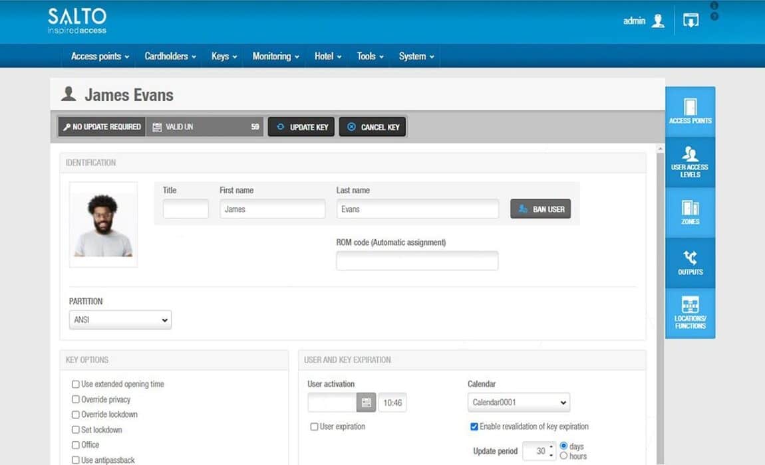Toggle the Office checkbox

coord(76,444)
